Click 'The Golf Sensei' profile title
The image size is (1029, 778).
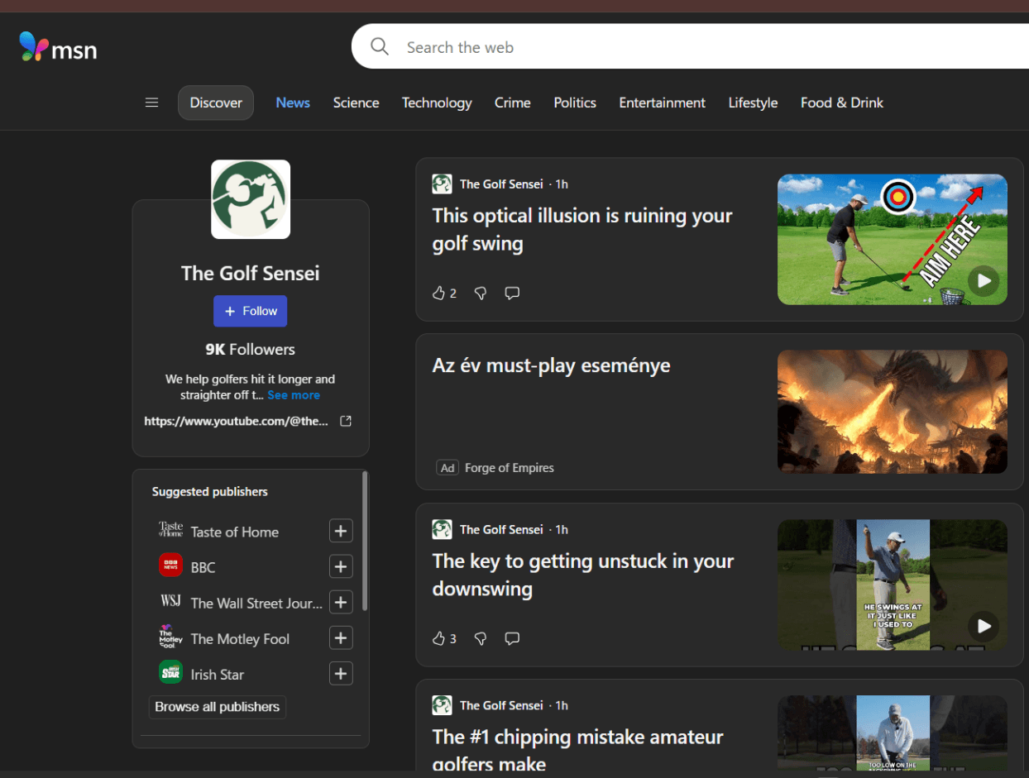click(x=251, y=274)
